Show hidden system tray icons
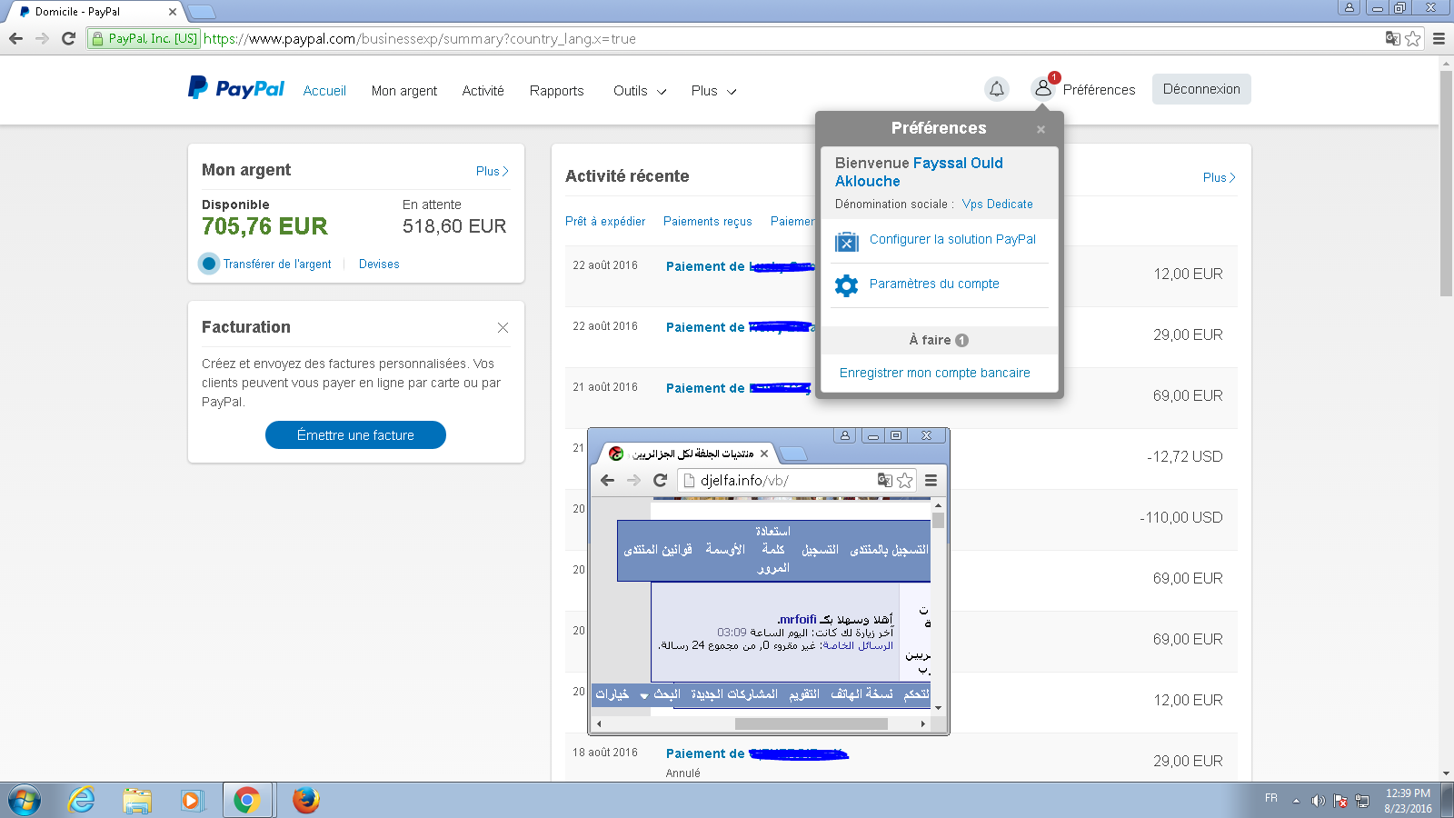 (1296, 801)
